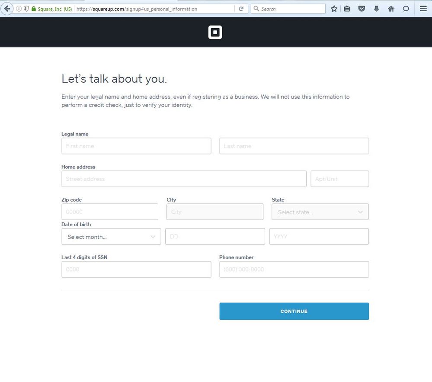This screenshot has width=432, height=382.
Task: Click the Phone number input
Action: click(294, 270)
